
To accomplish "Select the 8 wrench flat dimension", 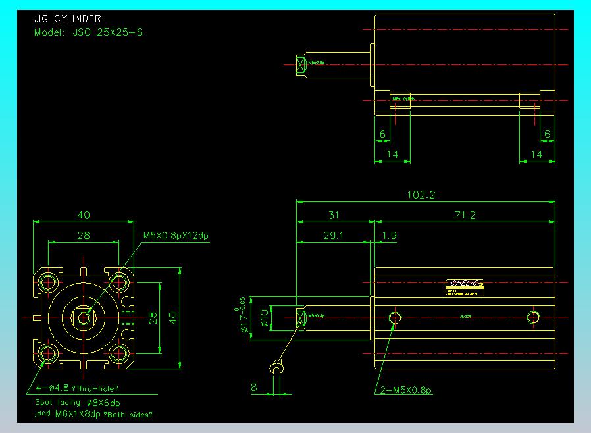I will [255, 388].
